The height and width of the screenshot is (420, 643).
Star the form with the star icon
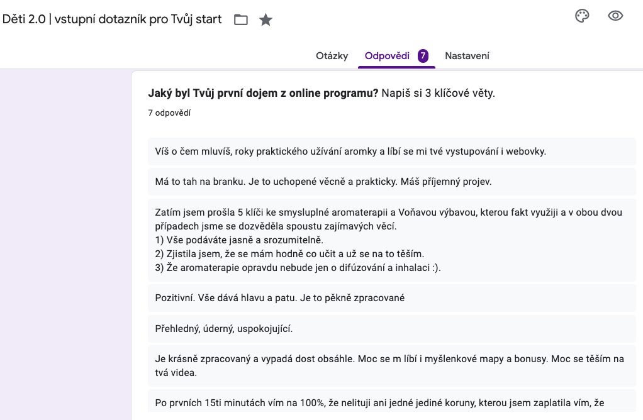tap(266, 19)
